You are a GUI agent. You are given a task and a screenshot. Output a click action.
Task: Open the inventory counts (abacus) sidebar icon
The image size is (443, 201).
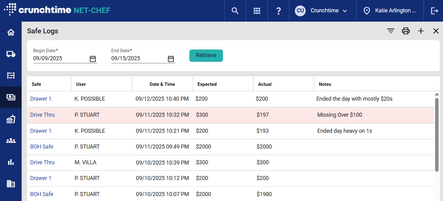11,75
